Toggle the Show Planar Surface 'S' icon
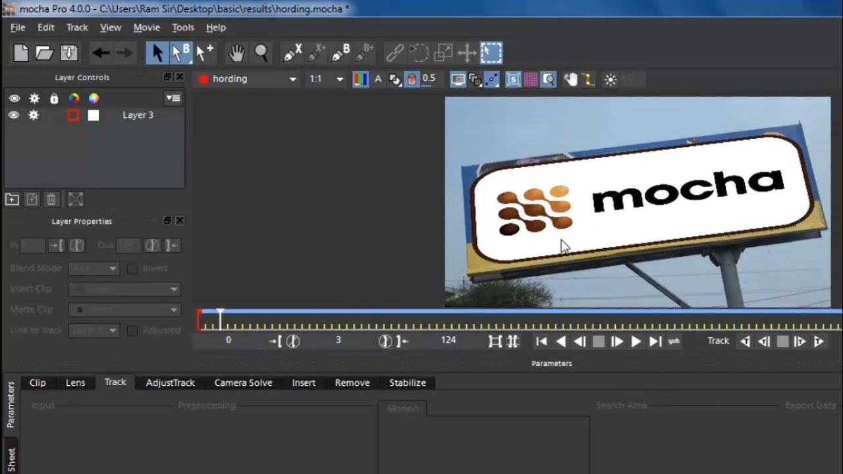 point(513,80)
